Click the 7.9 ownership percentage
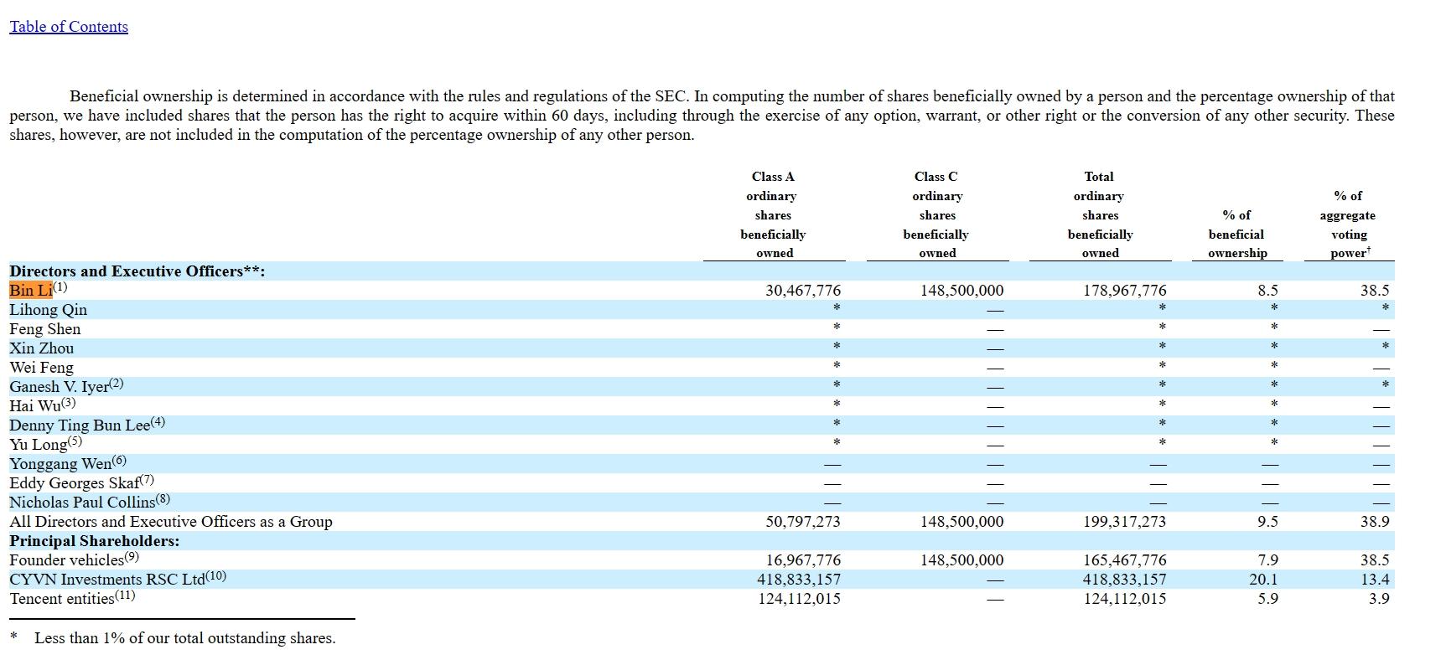The height and width of the screenshot is (660, 1446). [x=1267, y=560]
